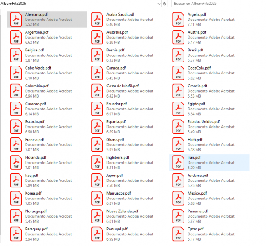The image size is (266, 246).
Task: Select the Egipto.pdf PDF icon
Action: [178, 109]
